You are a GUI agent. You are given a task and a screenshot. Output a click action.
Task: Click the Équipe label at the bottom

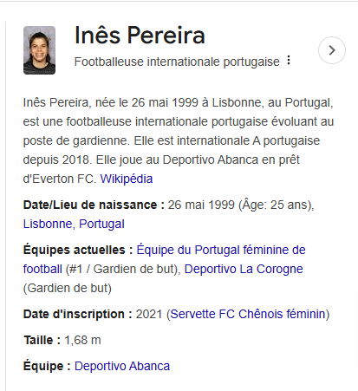click(47, 366)
